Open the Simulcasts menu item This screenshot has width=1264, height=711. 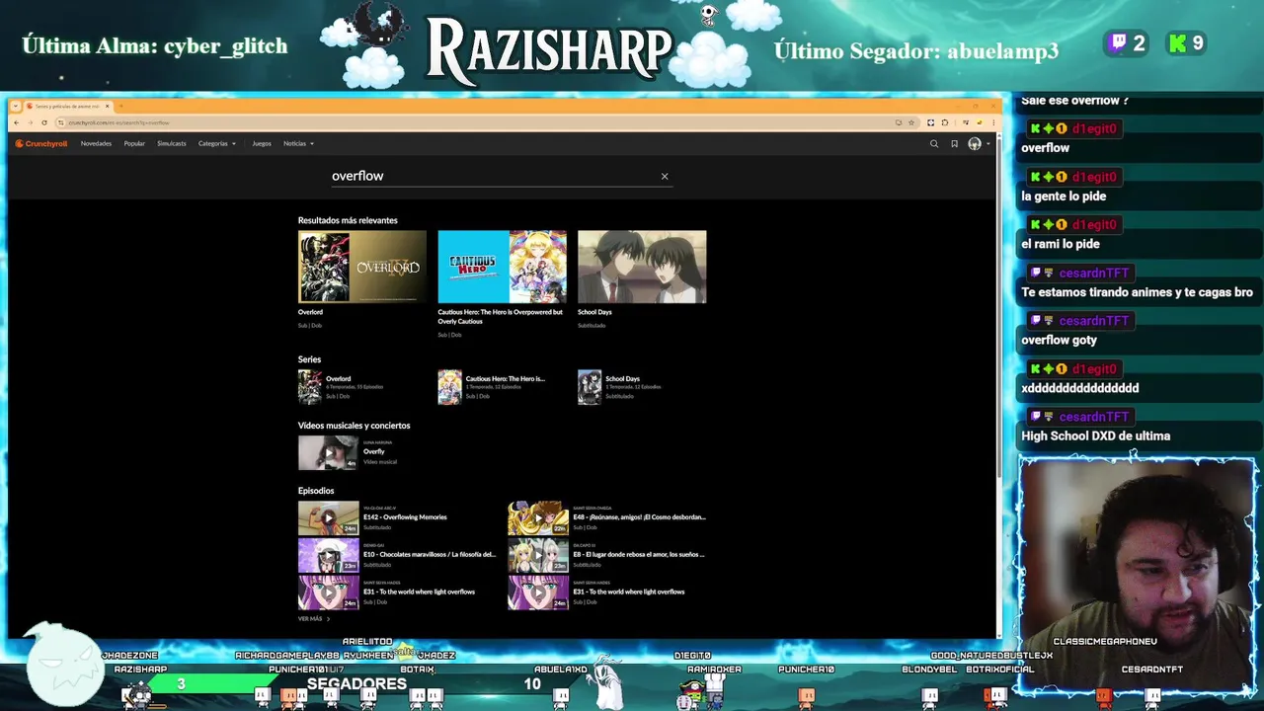pyautogui.click(x=172, y=144)
